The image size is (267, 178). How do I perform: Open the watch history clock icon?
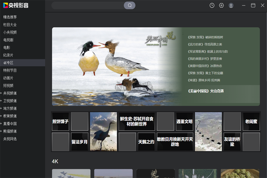[x=212, y=5]
